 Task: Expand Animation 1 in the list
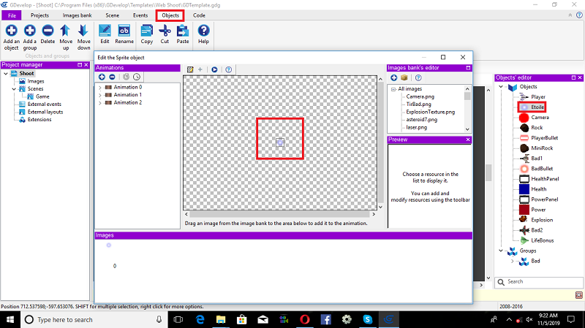(x=100, y=95)
